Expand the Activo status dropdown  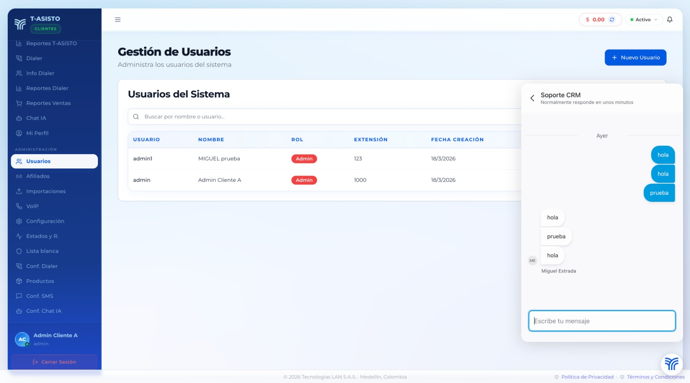point(643,20)
